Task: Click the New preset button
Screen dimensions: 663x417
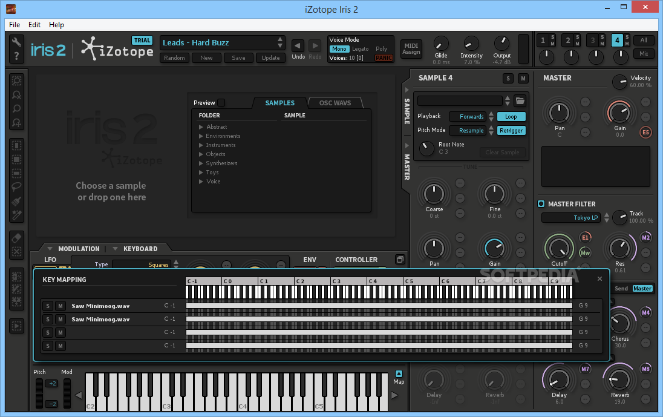Action: click(x=206, y=58)
